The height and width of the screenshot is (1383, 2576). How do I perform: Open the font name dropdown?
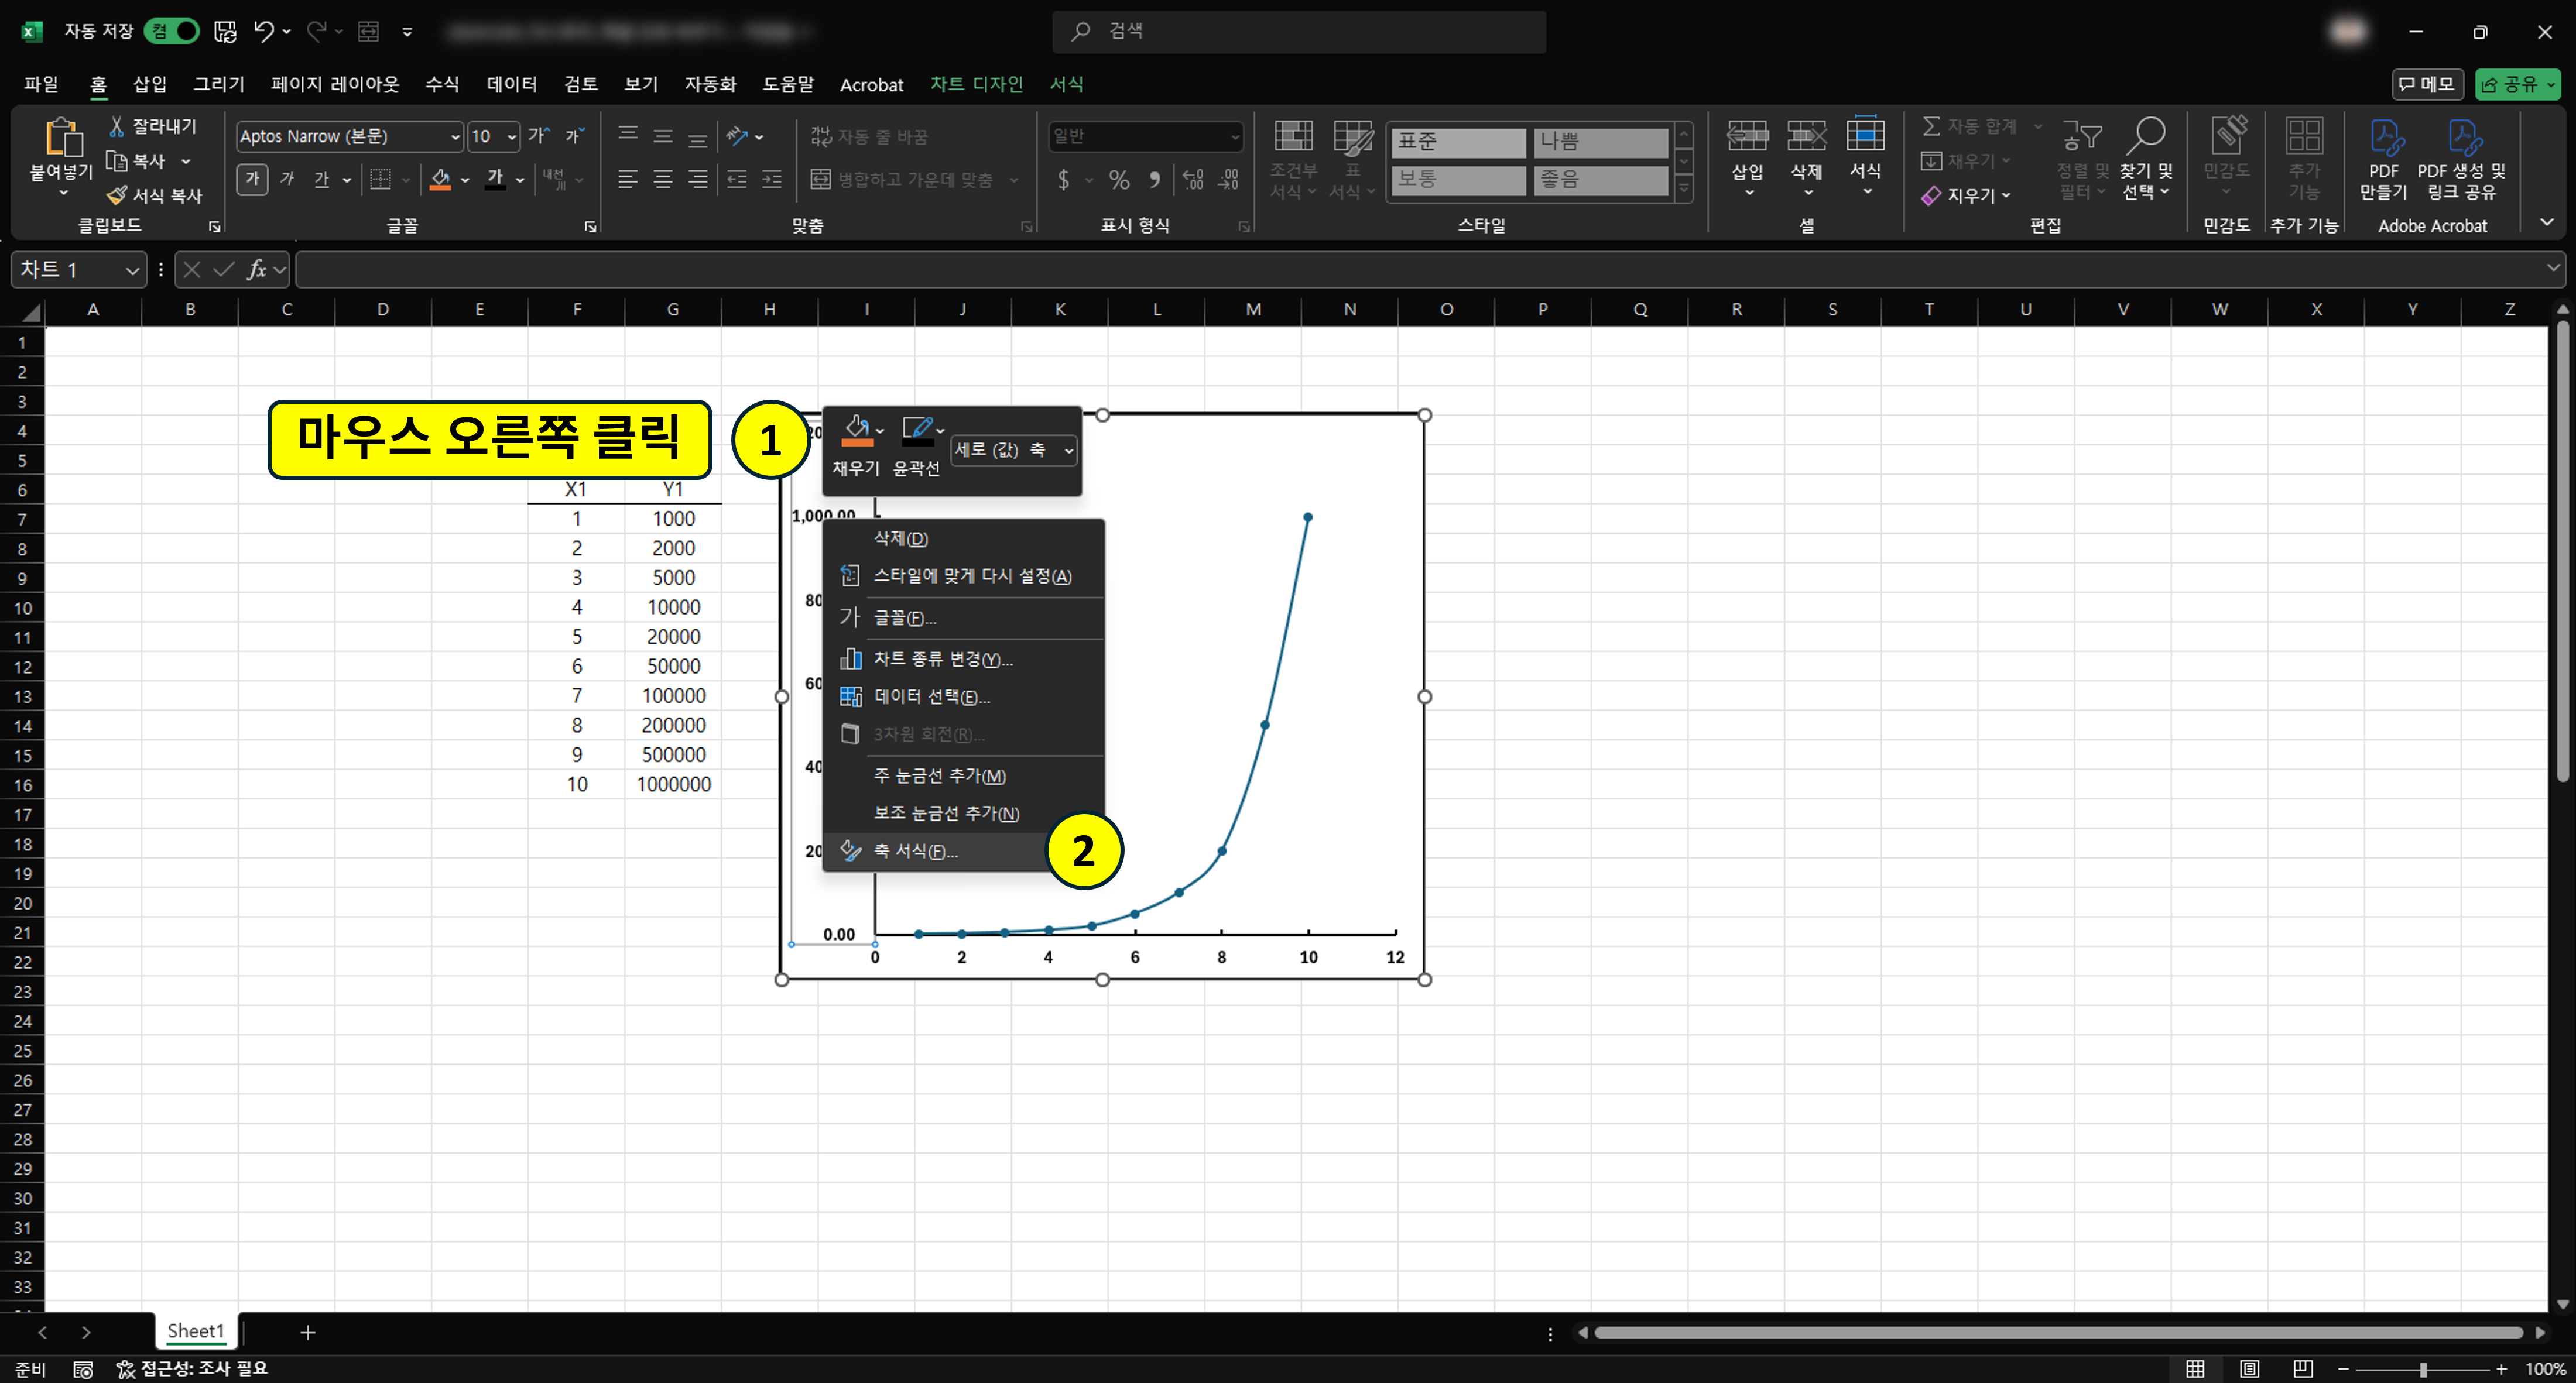(455, 137)
